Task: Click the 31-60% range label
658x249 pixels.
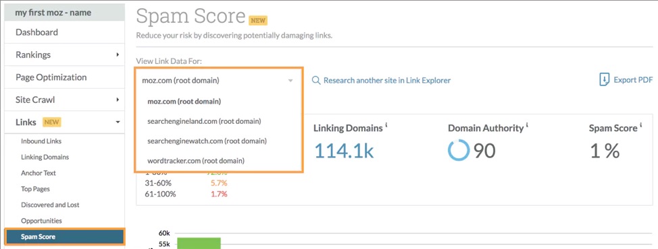Action: (x=158, y=183)
